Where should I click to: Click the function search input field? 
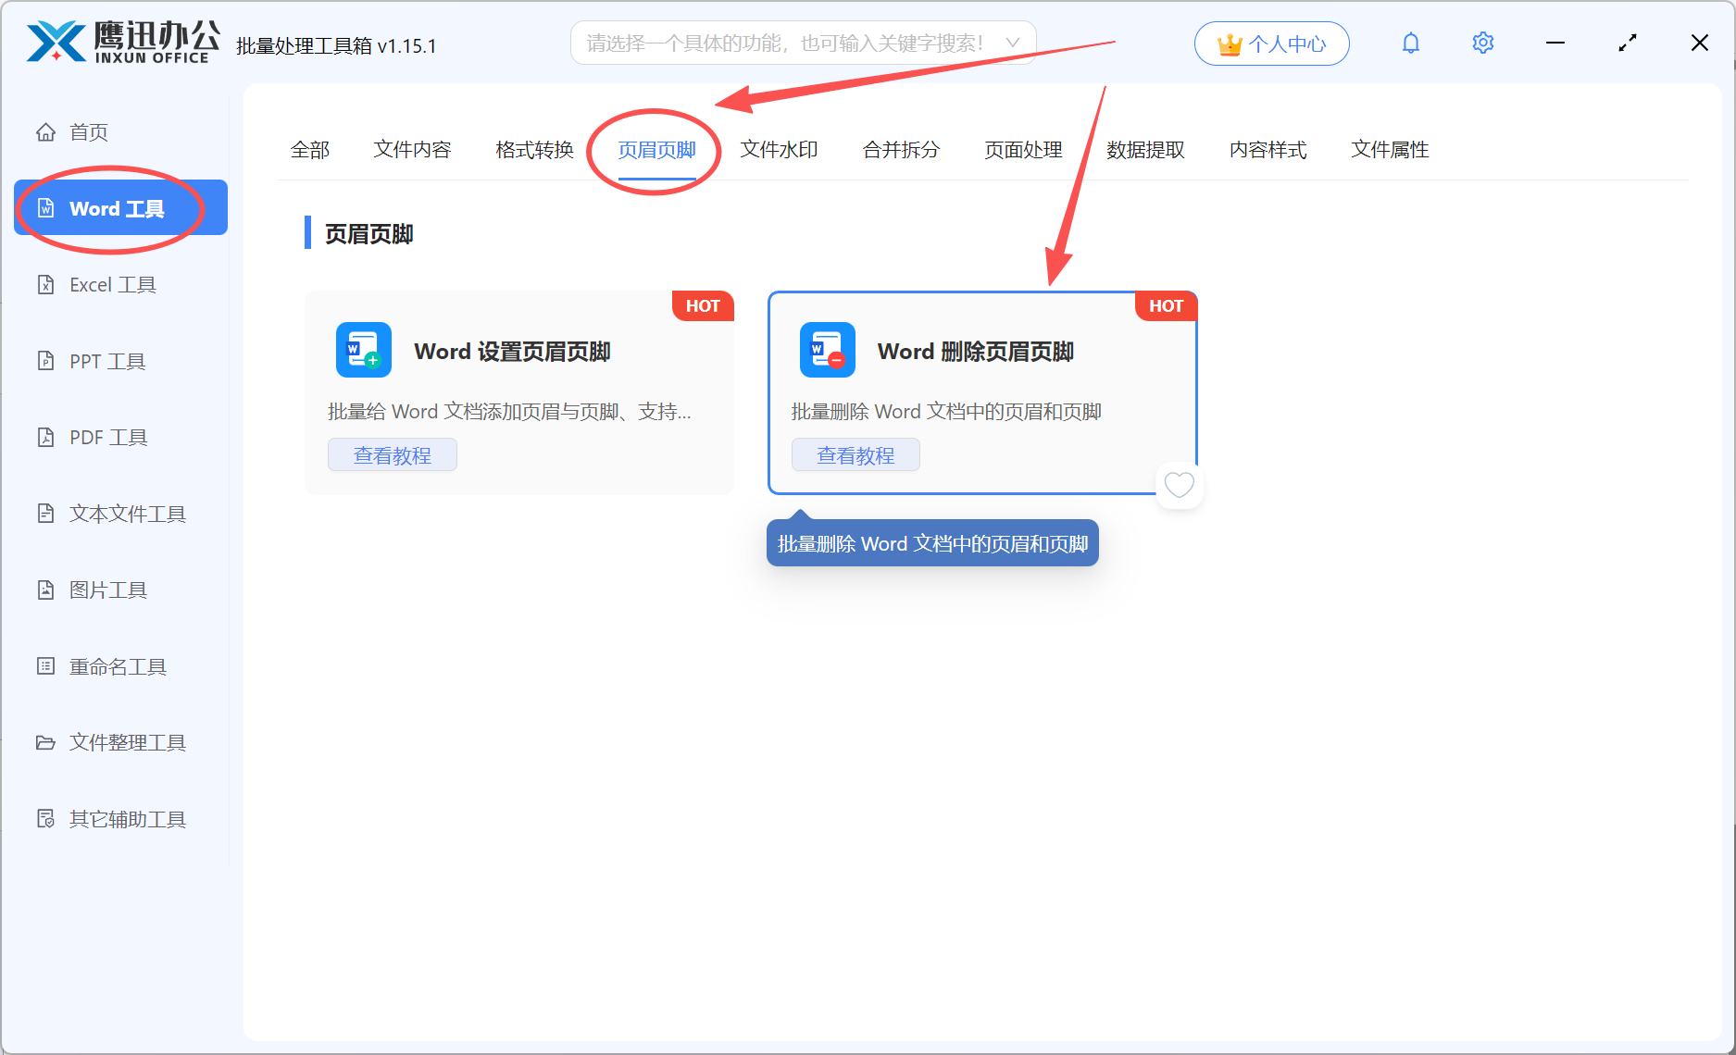803,43
